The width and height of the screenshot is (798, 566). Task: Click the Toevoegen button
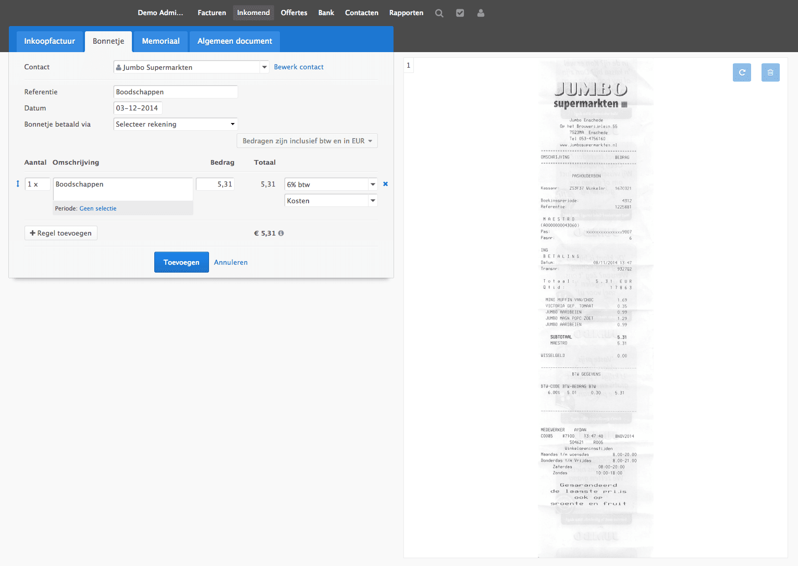(181, 262)
